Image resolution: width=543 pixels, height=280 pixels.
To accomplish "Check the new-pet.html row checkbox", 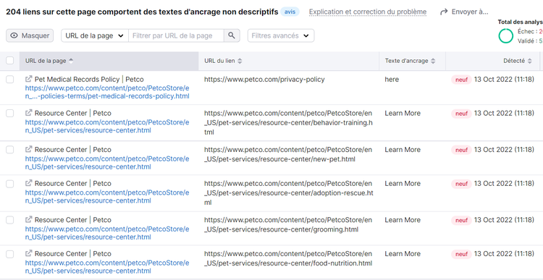I will (x=10, y=150).
